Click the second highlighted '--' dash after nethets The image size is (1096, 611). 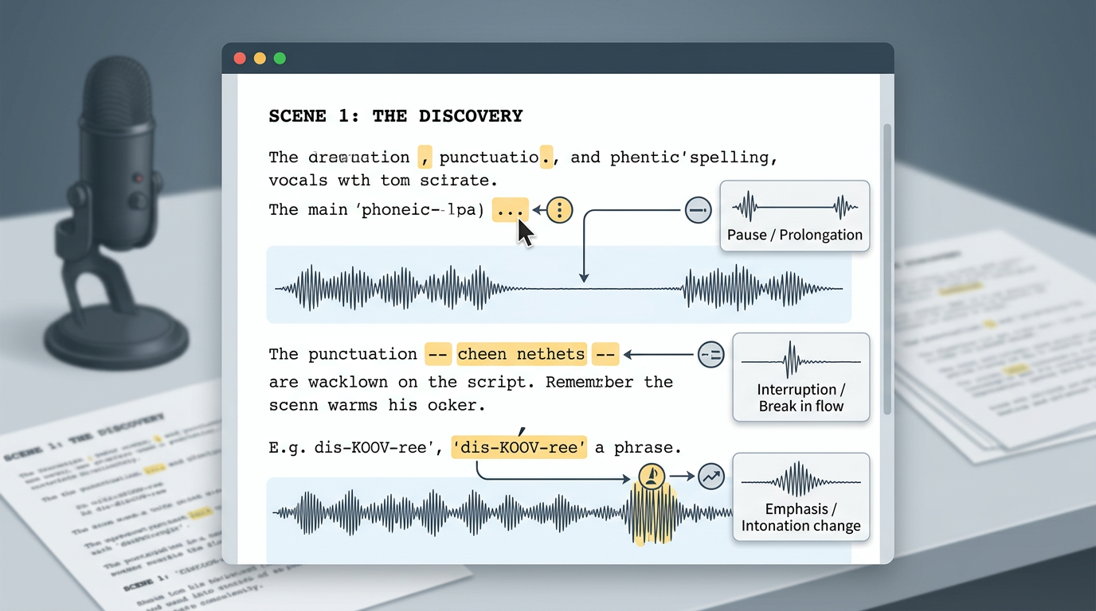[605, 354]
